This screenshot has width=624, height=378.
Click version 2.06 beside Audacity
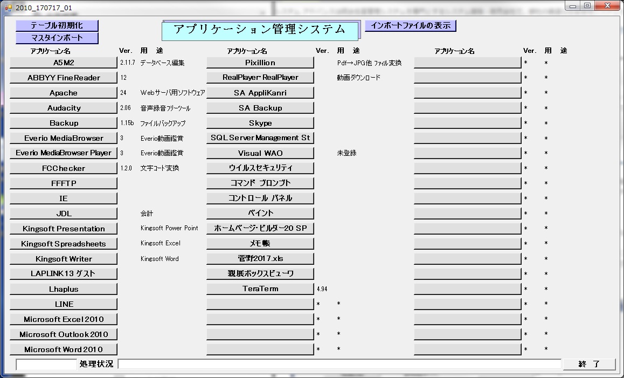pos(126,108)
